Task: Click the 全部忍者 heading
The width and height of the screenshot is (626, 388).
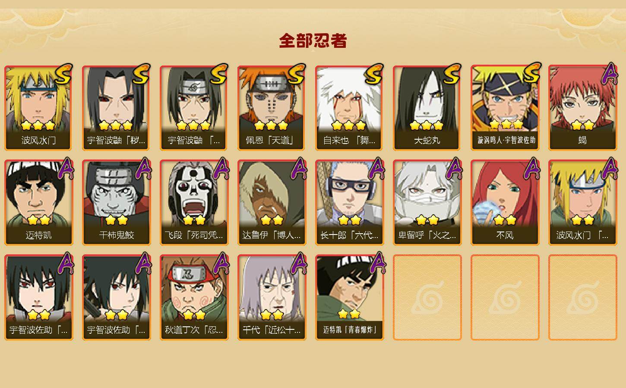Action: [x=313, y=41]
